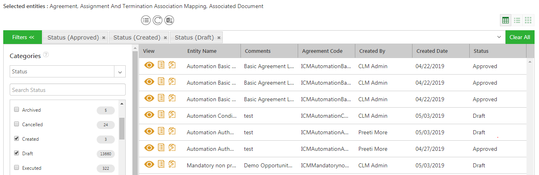The image size is (539, 175).
Task: Open the bulleted list options icon
Action: [146, 20]
